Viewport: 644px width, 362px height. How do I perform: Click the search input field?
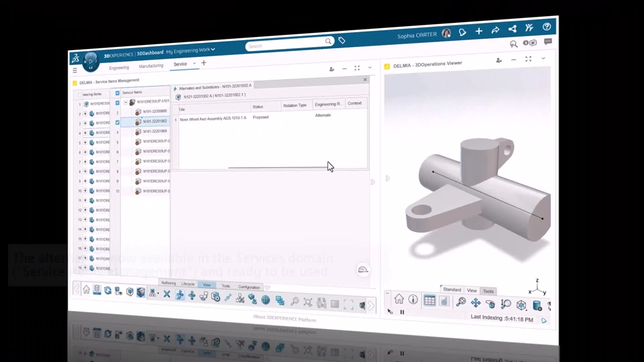pyautogui.click(x=286, y=44)
